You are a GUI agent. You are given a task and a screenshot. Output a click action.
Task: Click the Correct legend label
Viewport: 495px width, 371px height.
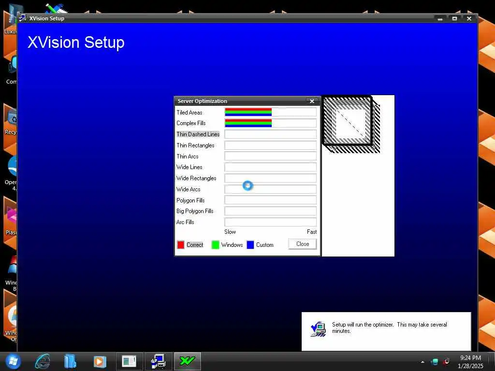point(195,245)
